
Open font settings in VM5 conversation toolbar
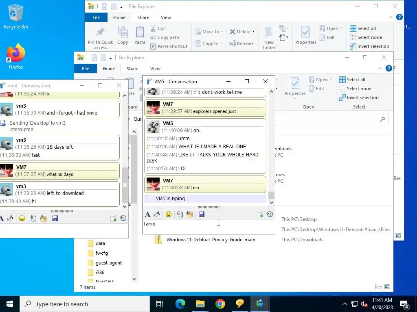pos(147,214)
